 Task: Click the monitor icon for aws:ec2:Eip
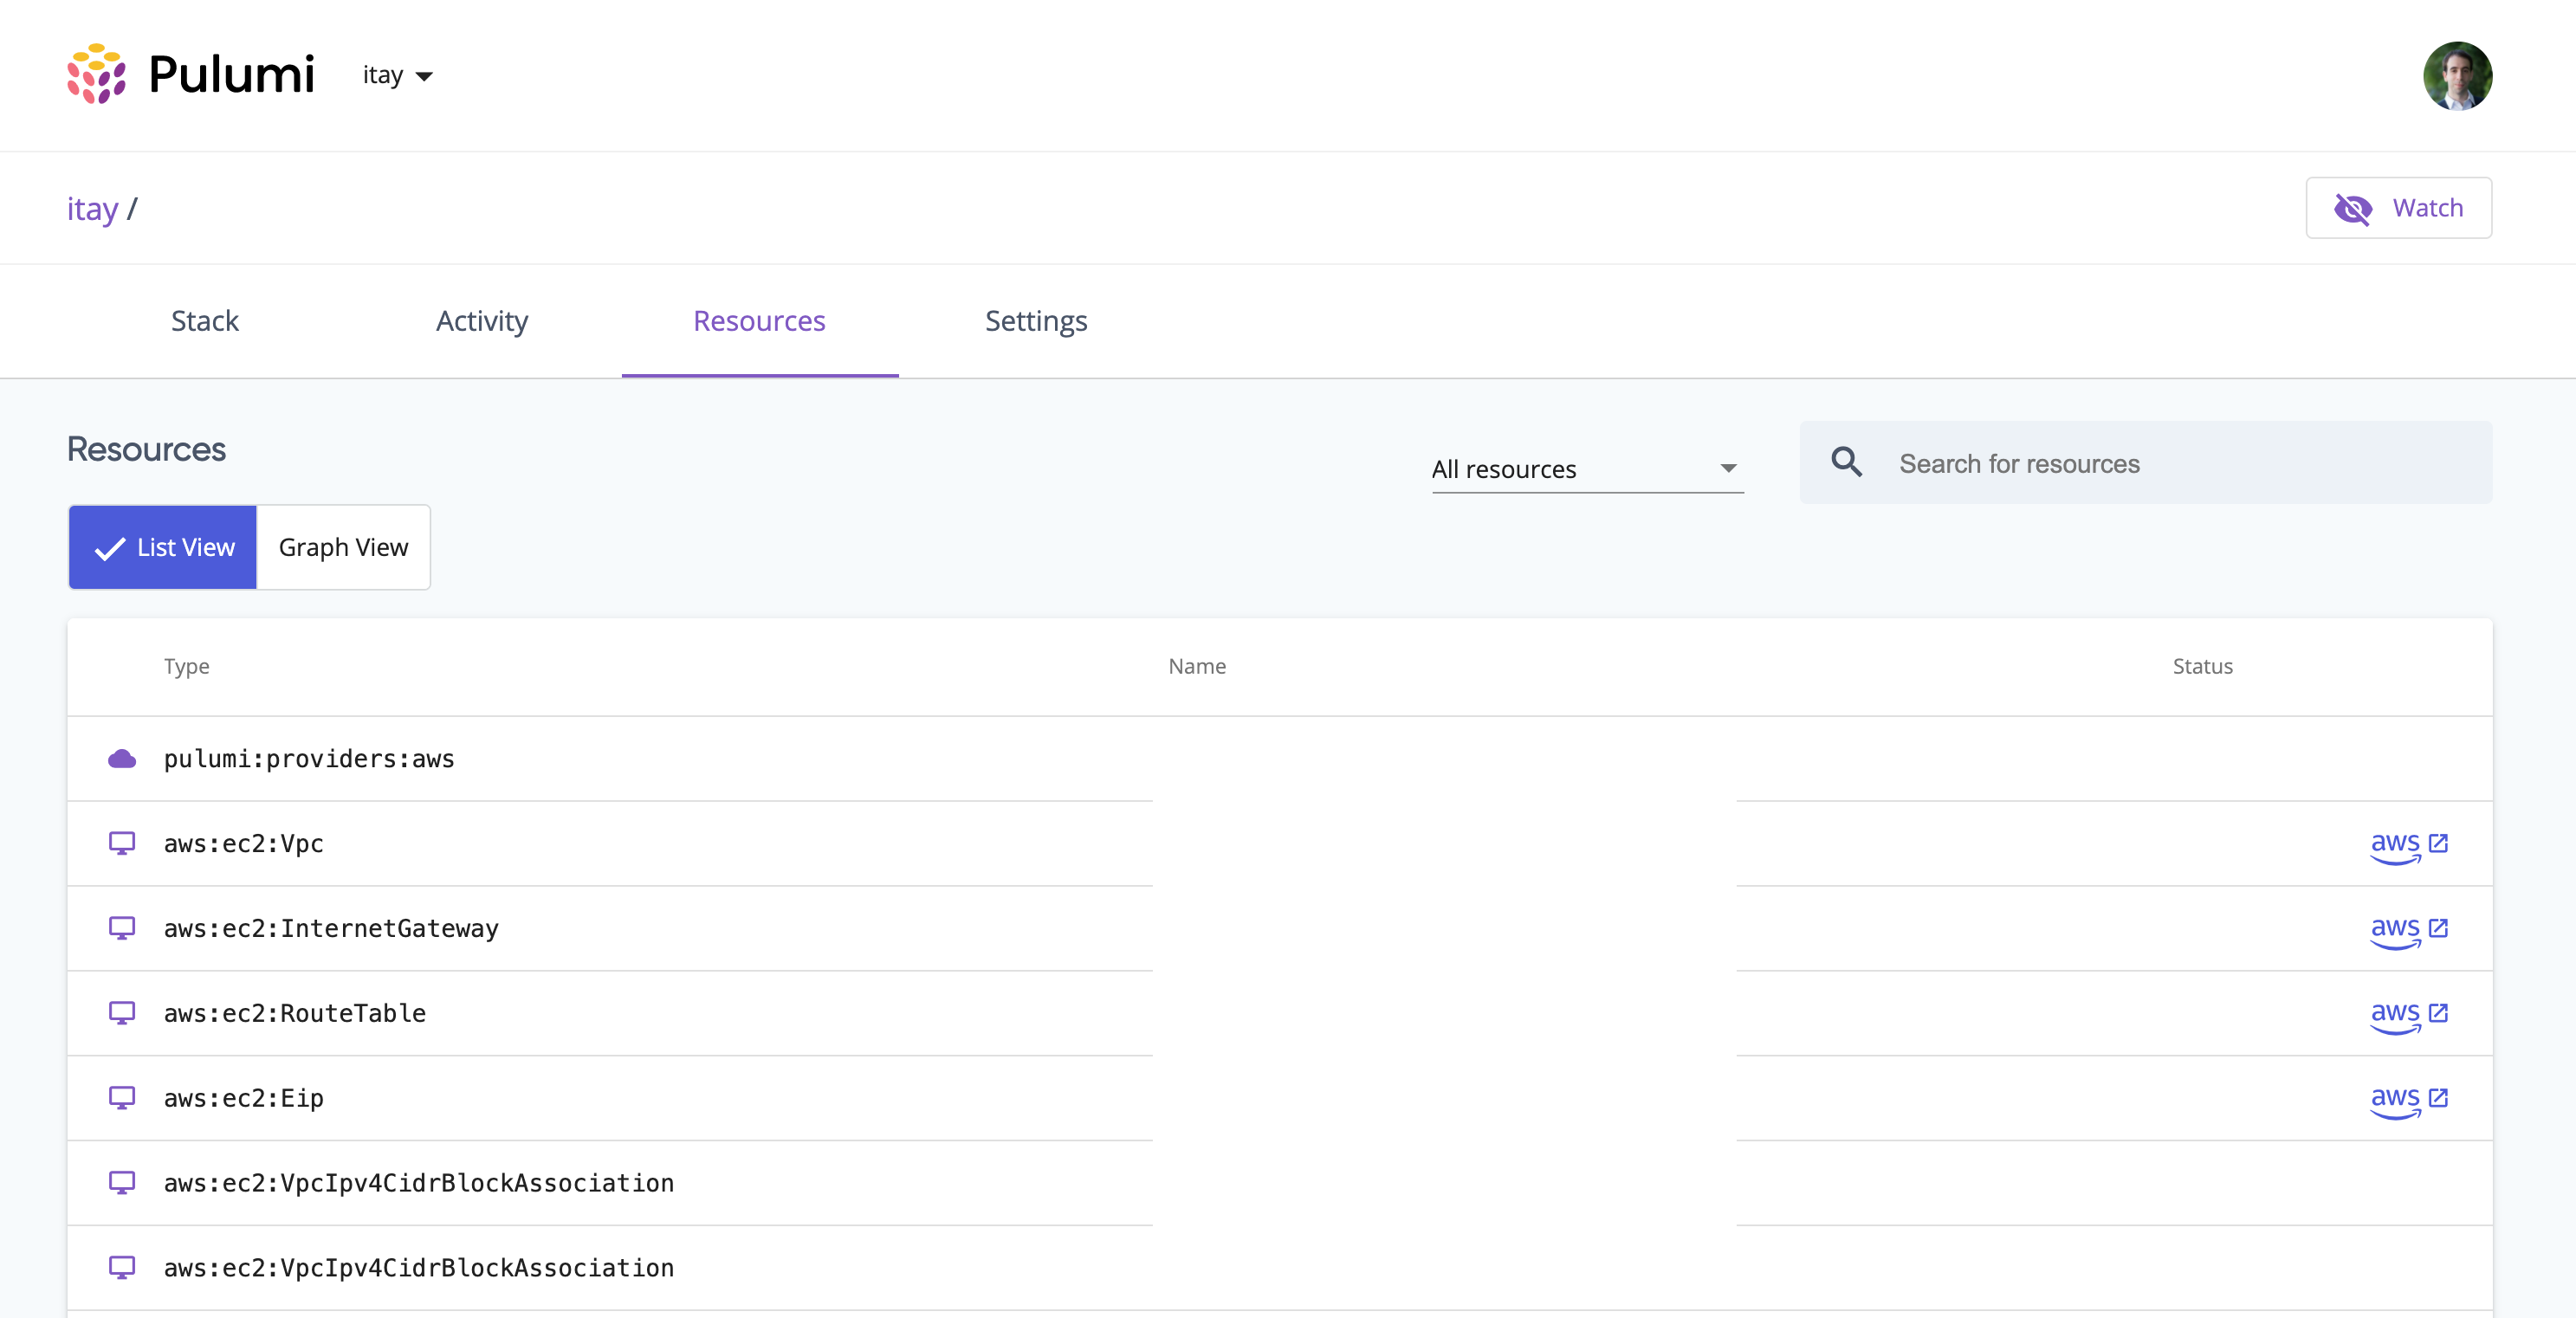pos(122,1098)
